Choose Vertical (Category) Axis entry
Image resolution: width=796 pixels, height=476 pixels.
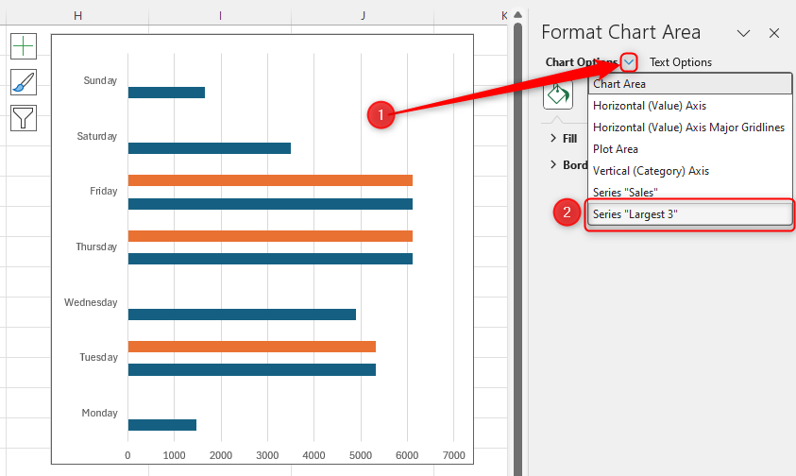690,171
